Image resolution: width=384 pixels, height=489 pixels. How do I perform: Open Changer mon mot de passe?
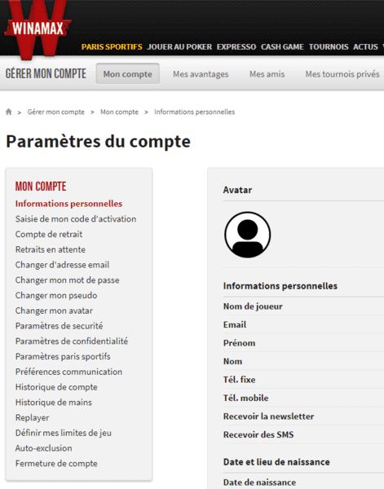[68, 280]
